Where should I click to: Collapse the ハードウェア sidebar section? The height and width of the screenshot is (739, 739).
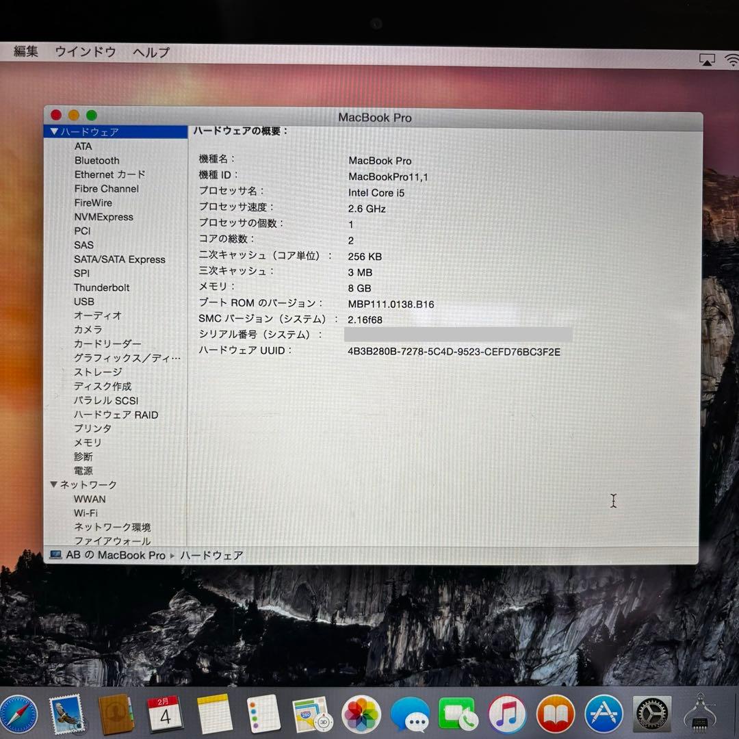pos(53,130)
